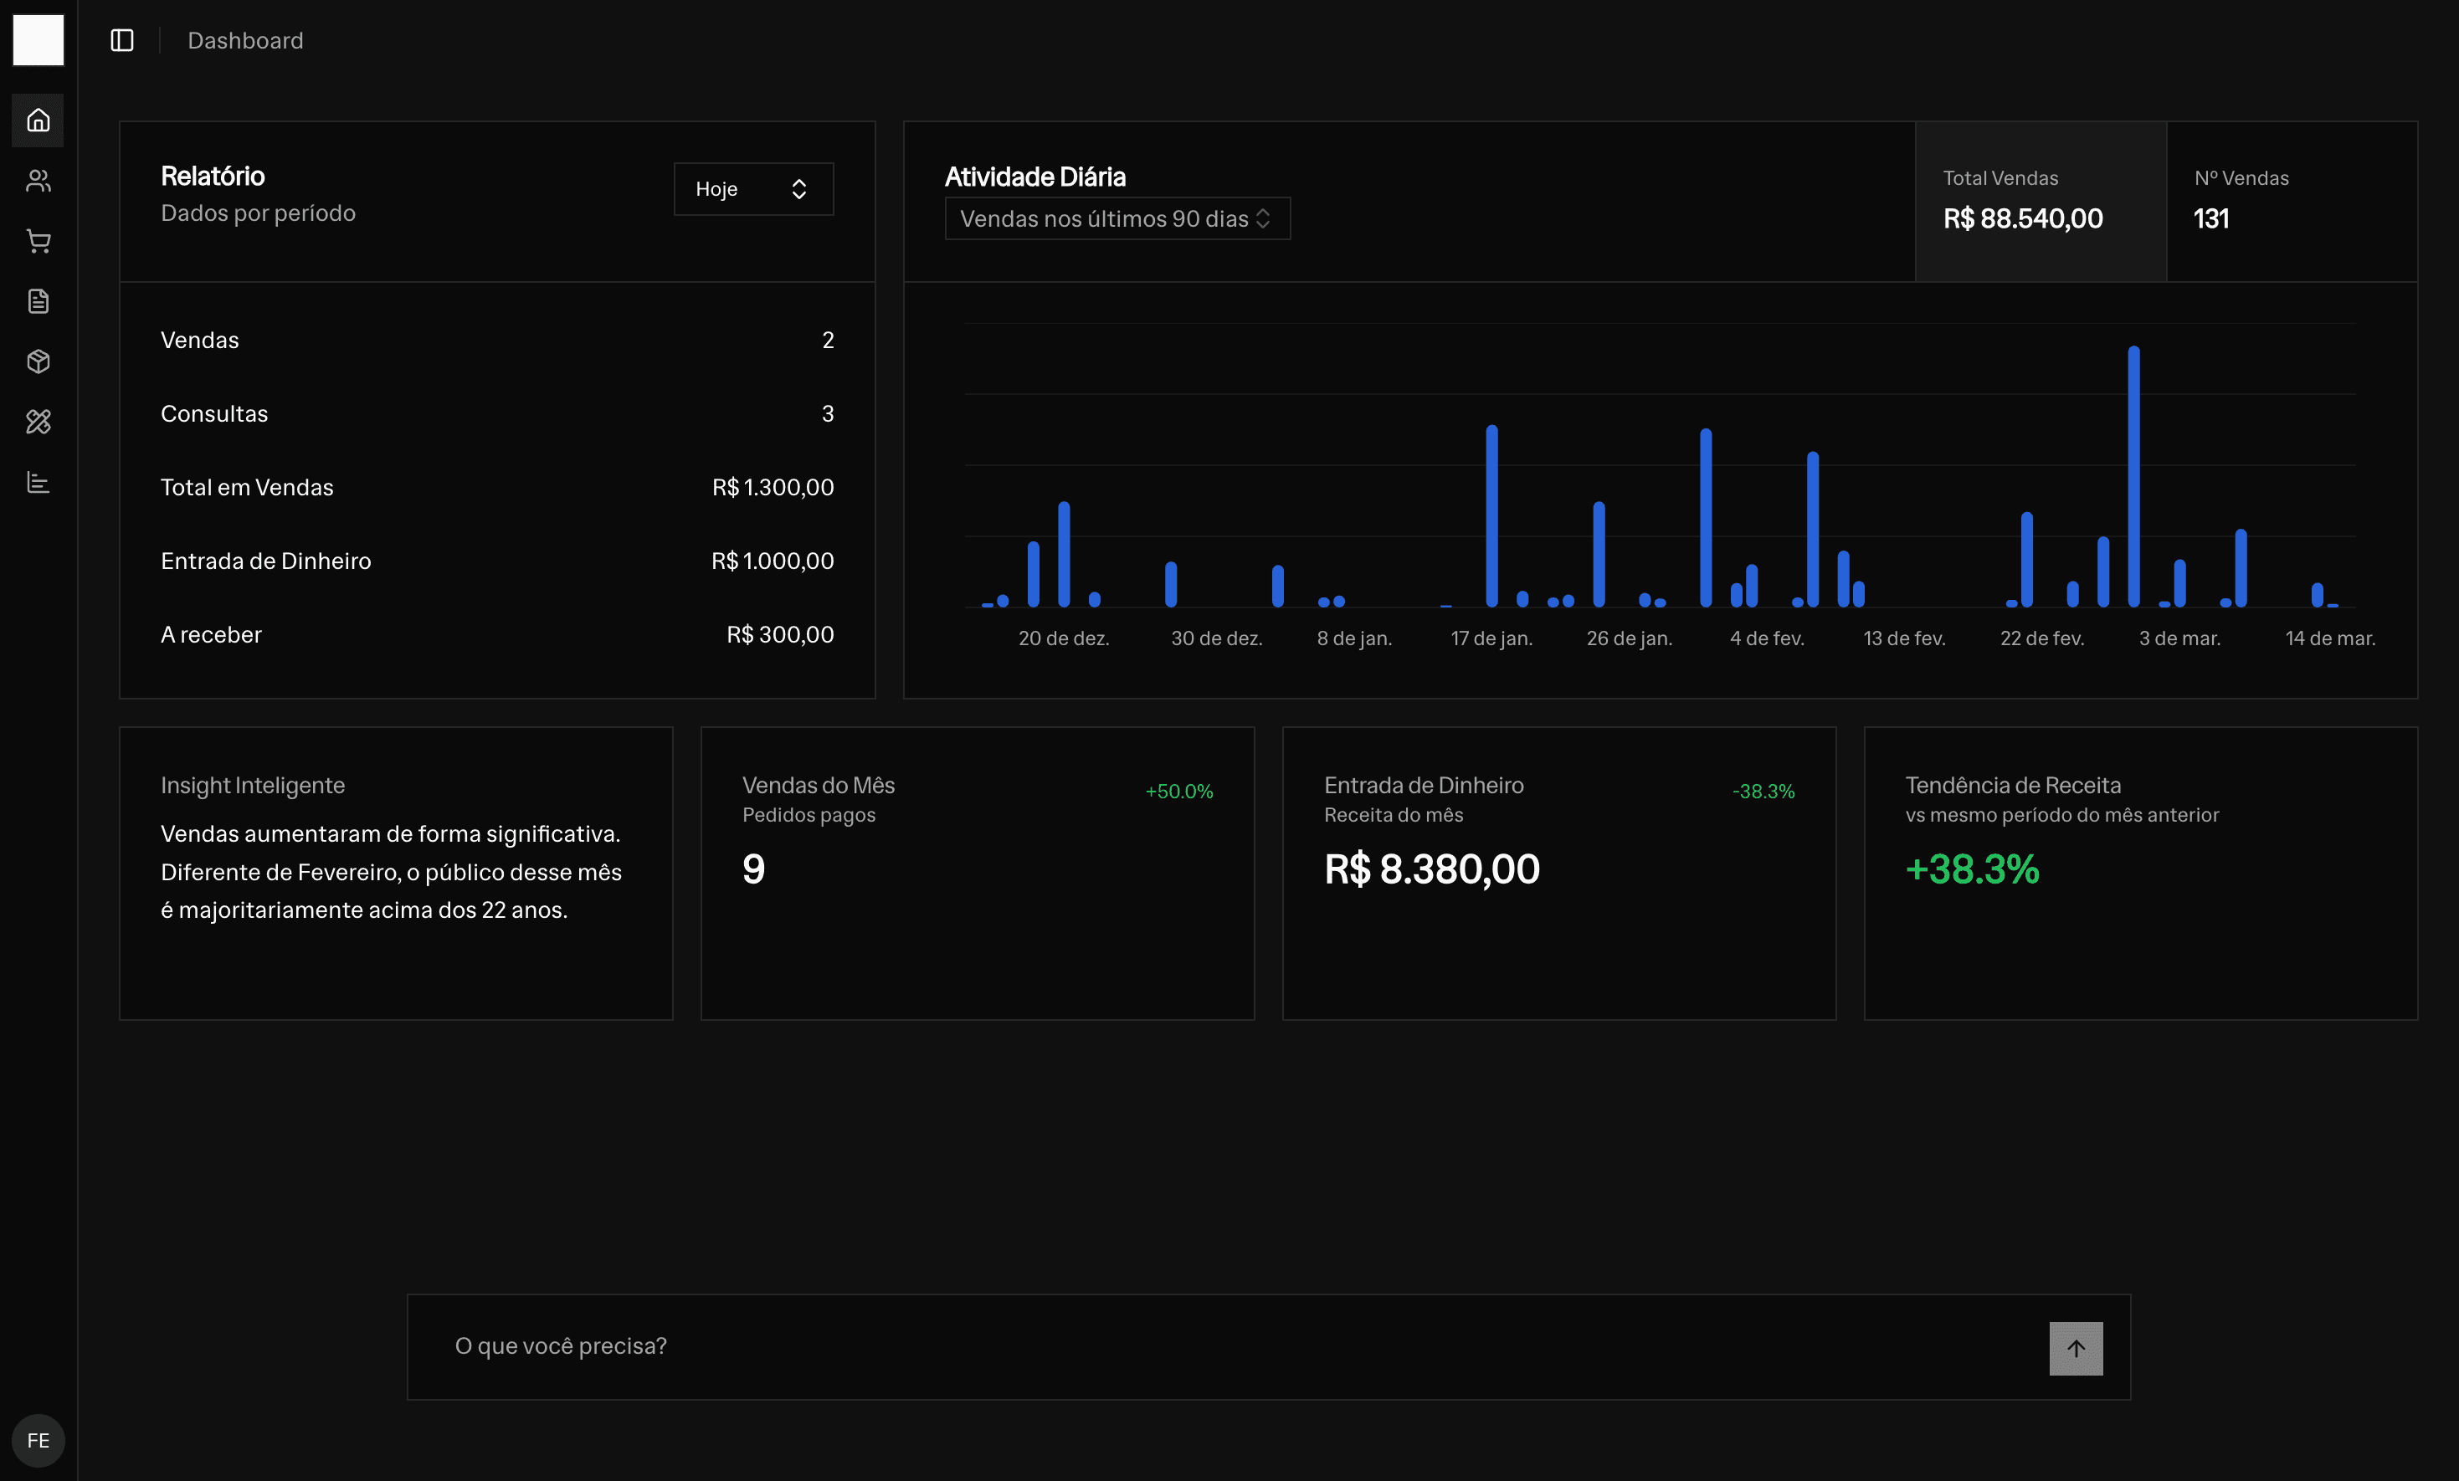This screenshot has height=1481, width=2459.
Task: Open the shopping cart sidebar icon
Action: (38, 242)
